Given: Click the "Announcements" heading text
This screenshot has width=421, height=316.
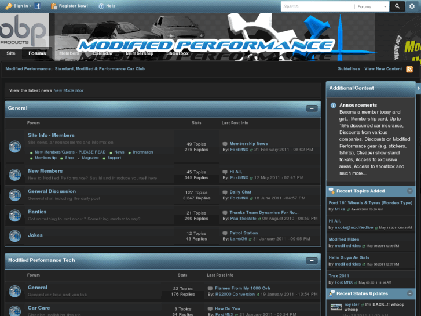Looking at the screenshot, I should [358, 105].
